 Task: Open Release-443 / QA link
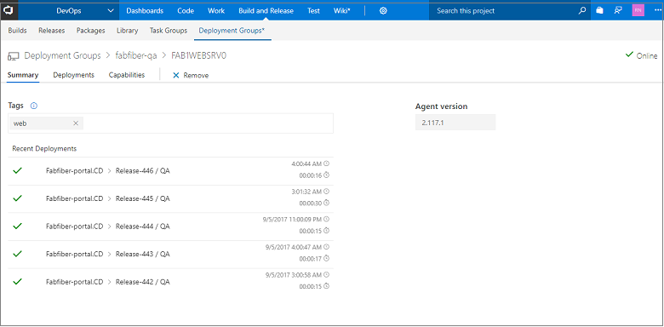tap(143, 254)
